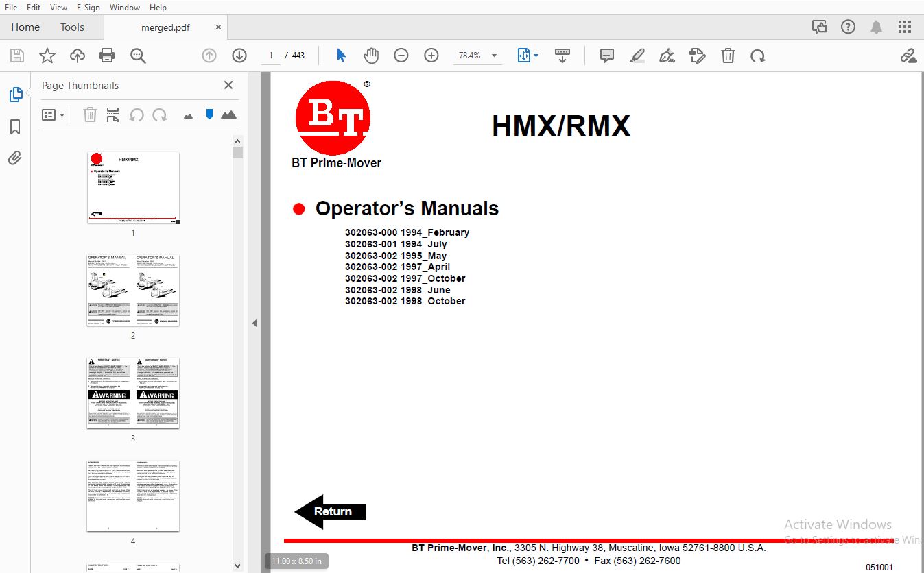The width and height of the screenshot is (924, 573).
Task: Close the Page Thumbnails panel
Action: [x=228, y=85]
